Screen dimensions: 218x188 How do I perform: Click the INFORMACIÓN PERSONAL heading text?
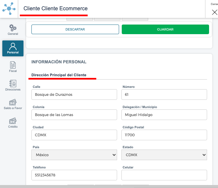tap(59, 62)
